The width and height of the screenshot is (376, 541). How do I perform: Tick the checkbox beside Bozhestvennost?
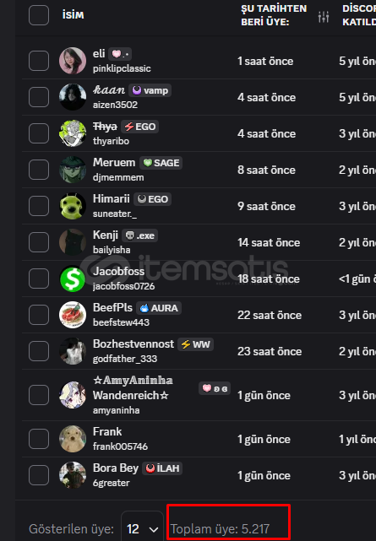pos(39,351)
